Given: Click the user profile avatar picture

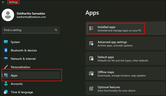Looking at the screenshot, I should (x=8, y=15).
